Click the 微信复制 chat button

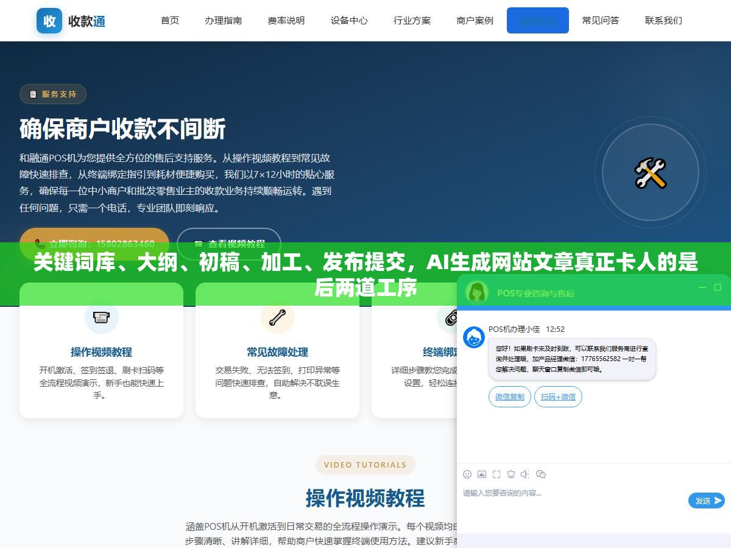pos(509,397)
